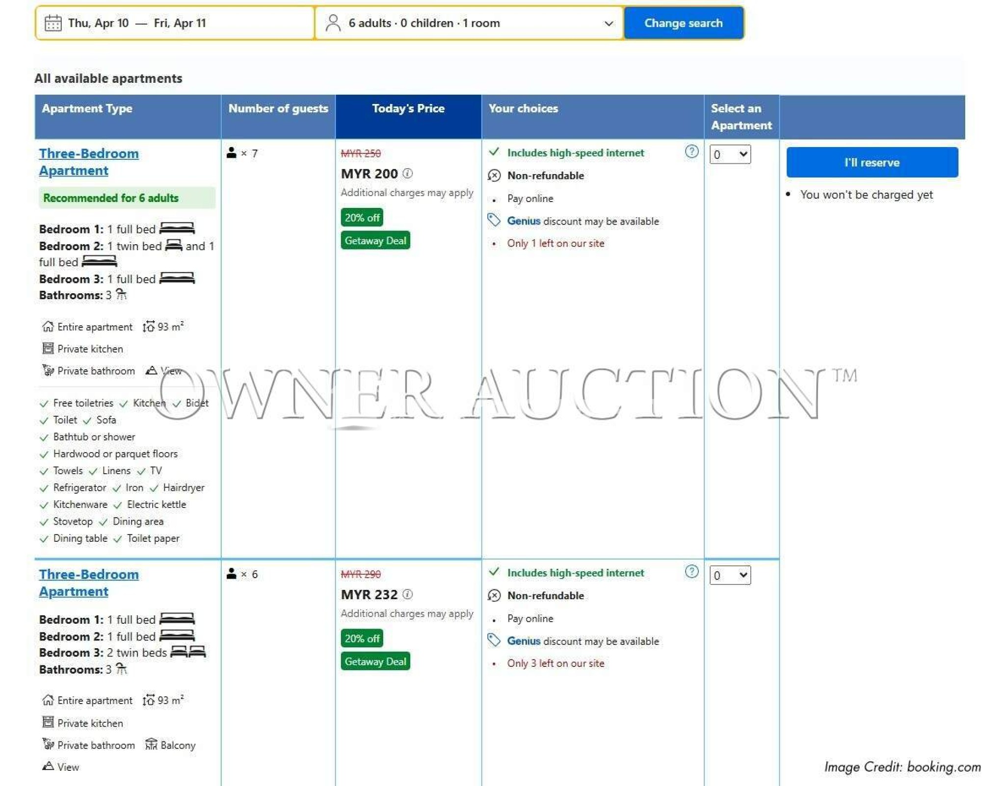Click the Thu, Apr 10 date field
The image size is (1005, 786).
tap(98, 23)
